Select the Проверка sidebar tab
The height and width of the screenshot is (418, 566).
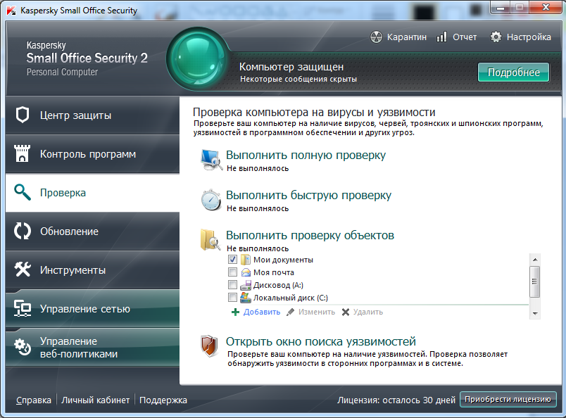coord(92,192)
